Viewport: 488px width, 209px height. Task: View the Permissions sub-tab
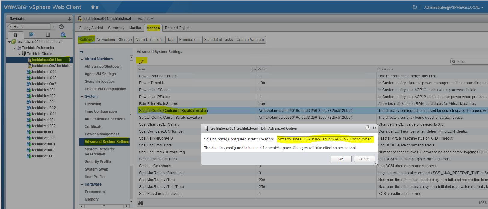tap(190, 40)
